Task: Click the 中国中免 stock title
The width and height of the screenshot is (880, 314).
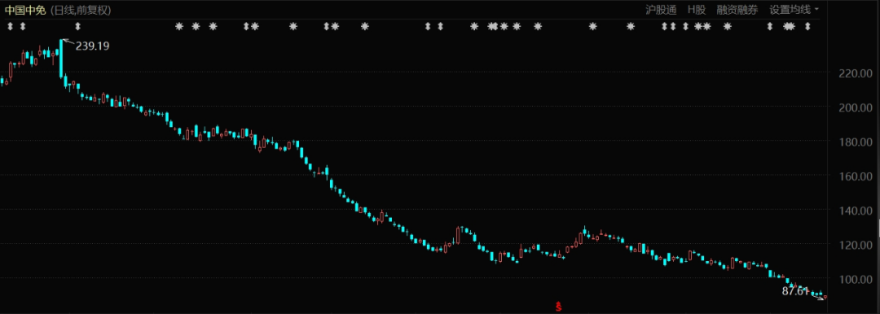Action: click(x=24, y=10)
